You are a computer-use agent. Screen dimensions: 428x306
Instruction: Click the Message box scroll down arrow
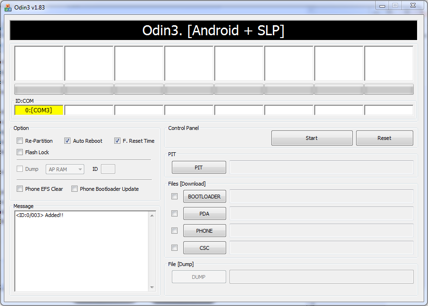coord(152,287)
